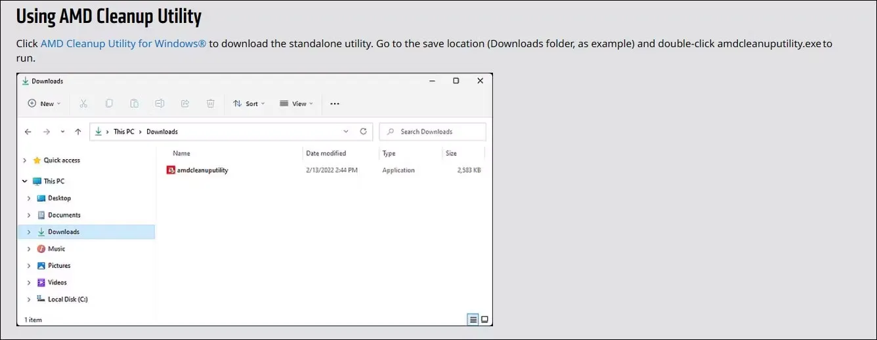Screen dimensions: 877x340
Task: Switch to large icons view in status bar
Action: pos(485,320)
